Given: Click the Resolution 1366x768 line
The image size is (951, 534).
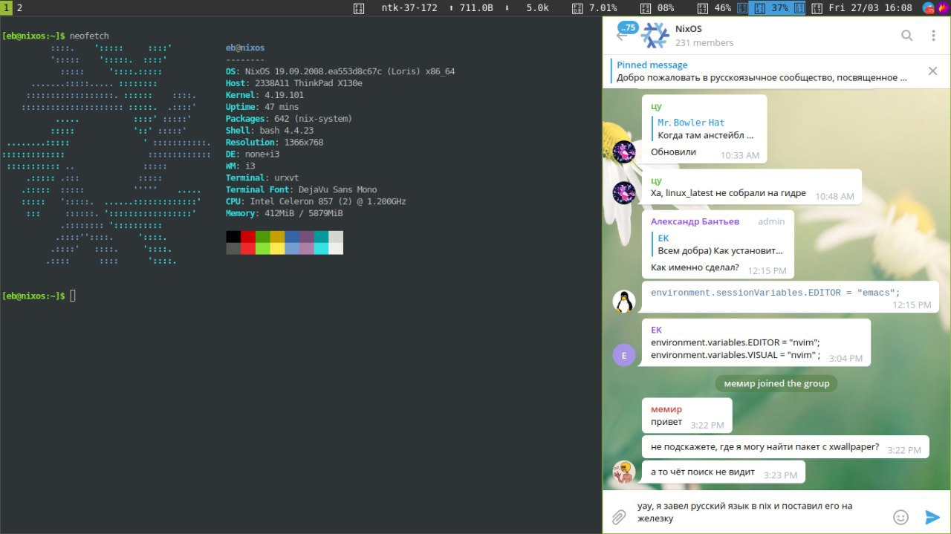Looking at the screenshot, I should click(x=274, y=143).
